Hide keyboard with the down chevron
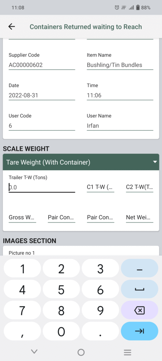 34,351
